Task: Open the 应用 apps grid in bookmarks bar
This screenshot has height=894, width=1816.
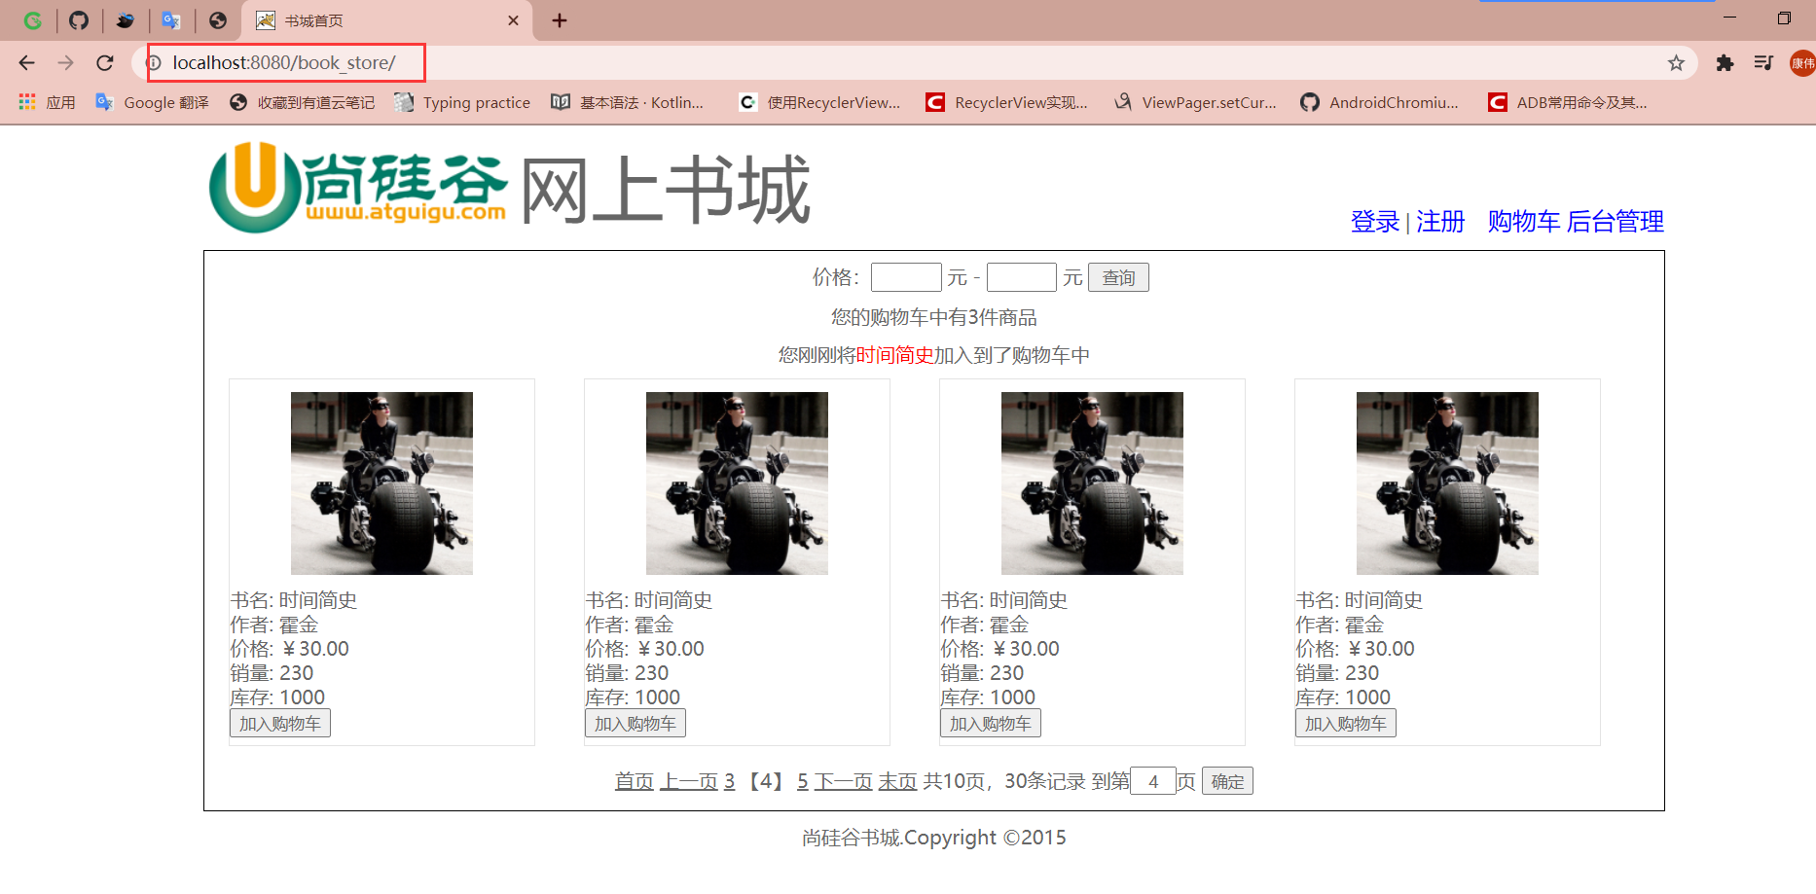Action: pos(47,102)
